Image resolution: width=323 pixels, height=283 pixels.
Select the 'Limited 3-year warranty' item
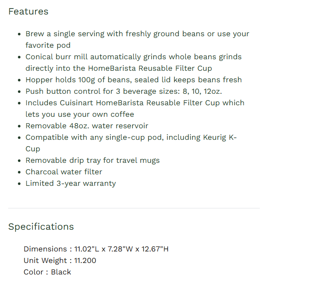click(70, 184)
